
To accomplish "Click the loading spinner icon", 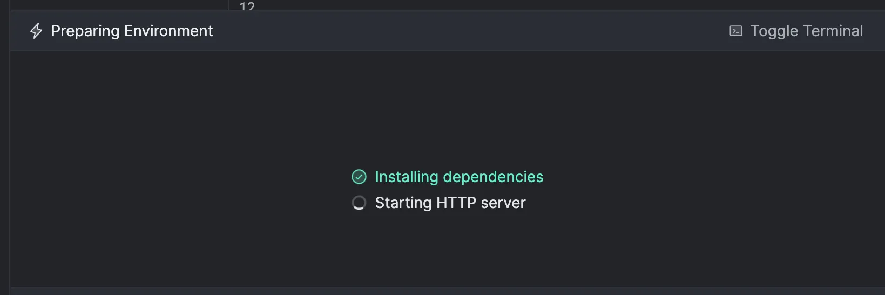I will click(x=359, y=203).
